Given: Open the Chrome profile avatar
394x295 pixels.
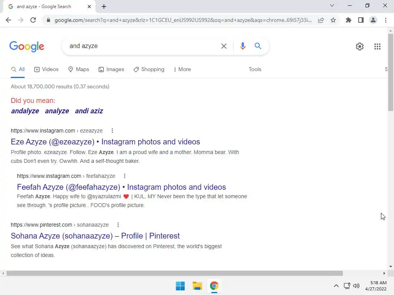Looking at the screenshot, I should pos(373,20).
